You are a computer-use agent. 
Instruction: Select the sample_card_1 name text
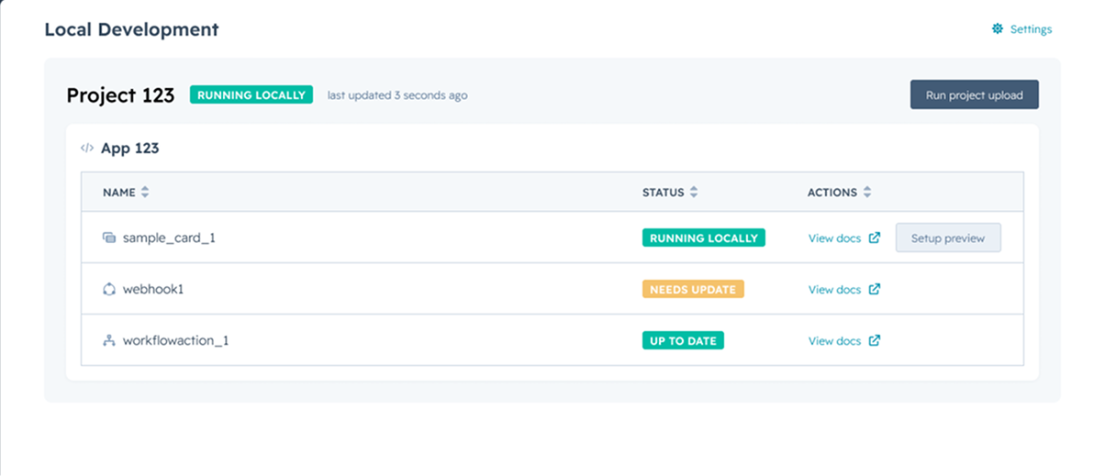point(169,238)
